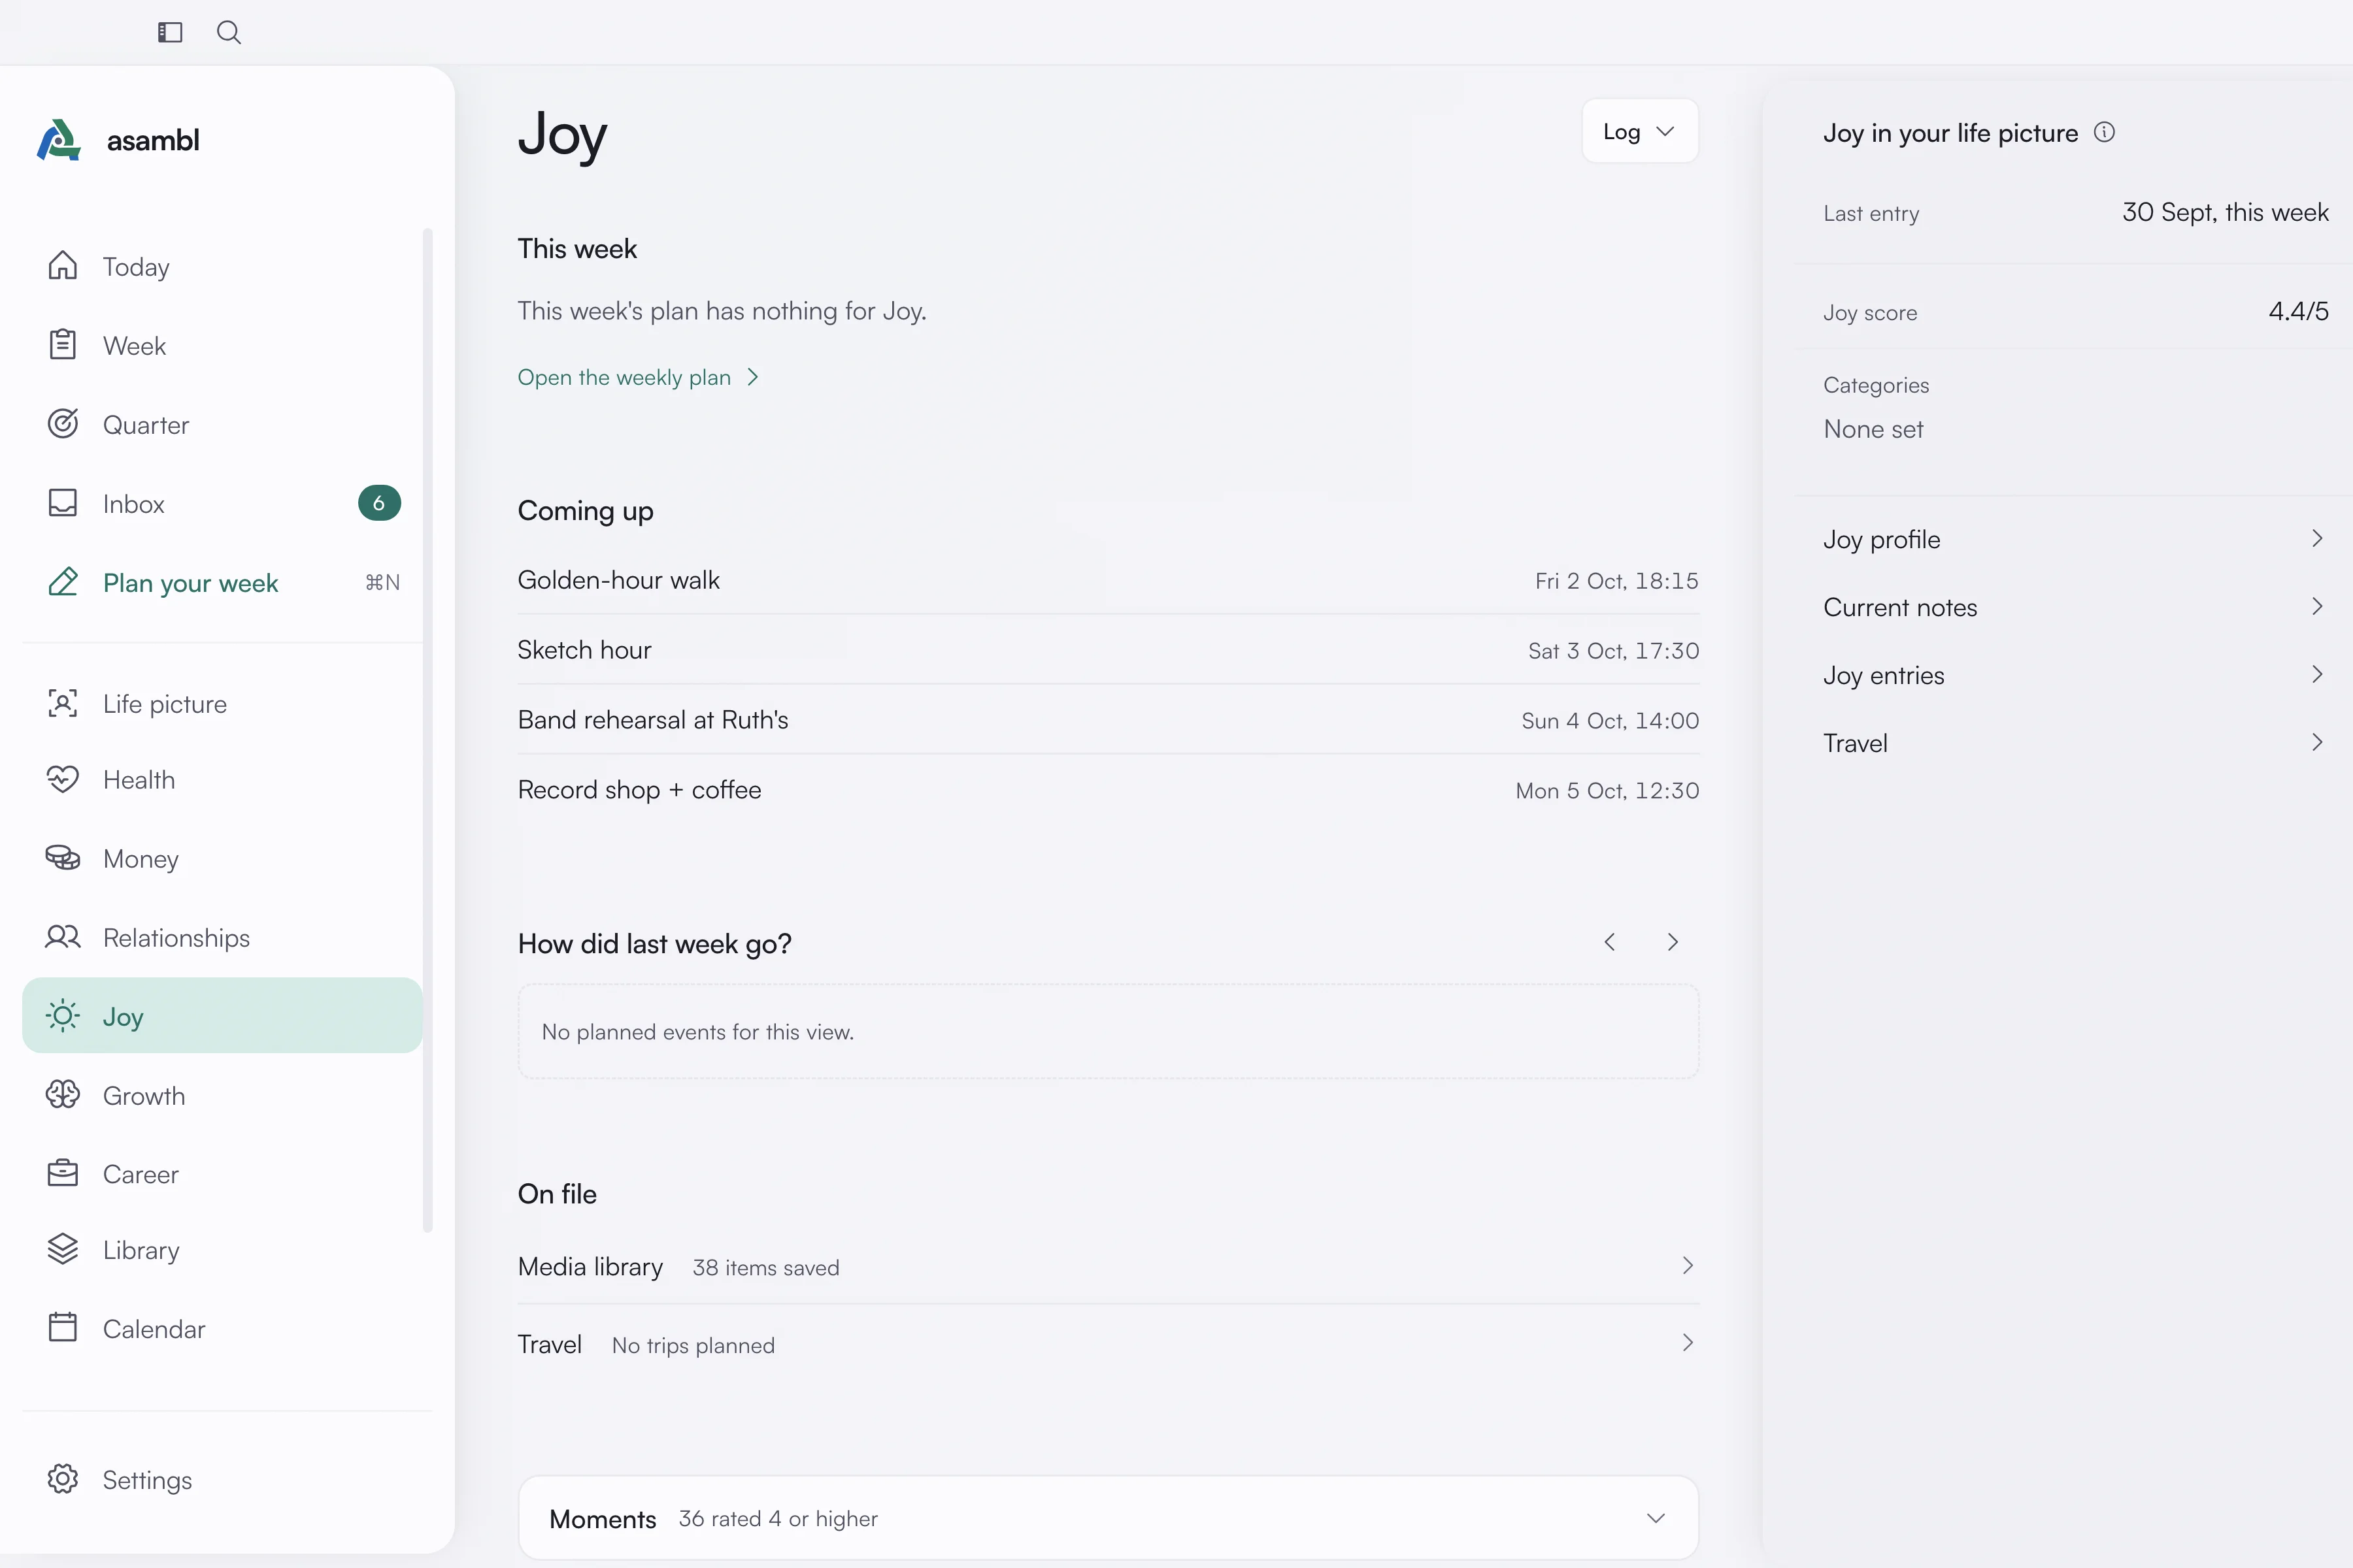This screenshot has width=2353, height=1568.
Task: Open Library via the stacked layers icon
Action: coord(63,1249)
